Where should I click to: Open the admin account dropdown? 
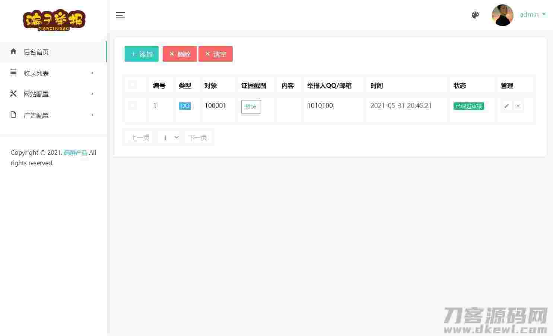(533, 15)
